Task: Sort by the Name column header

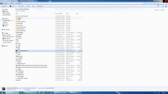Action: point(17,14)
